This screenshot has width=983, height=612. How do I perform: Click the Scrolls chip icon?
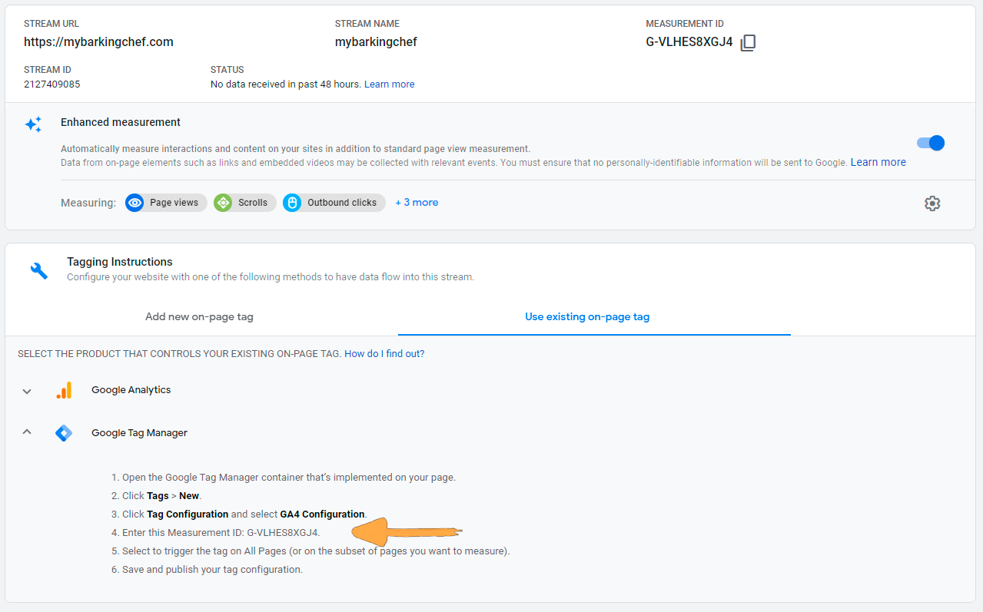224,203
